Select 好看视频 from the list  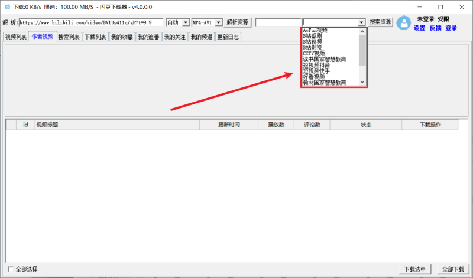coord(314,77)
